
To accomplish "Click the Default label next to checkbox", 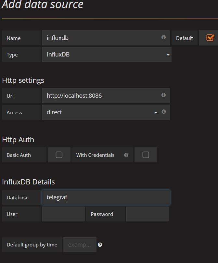I will pyautogui.click(x=185, y=38).
